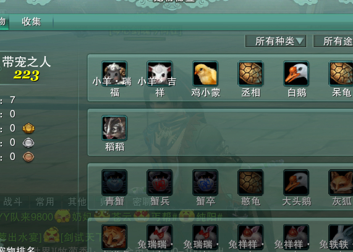Click the 稻稻 raccoon pet icon
This screenshot has height=252, width=353.
(114, 128)
